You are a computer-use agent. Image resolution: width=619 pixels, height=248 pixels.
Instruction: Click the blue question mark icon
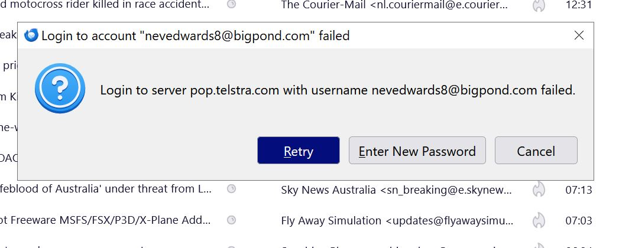coord(60,89)
